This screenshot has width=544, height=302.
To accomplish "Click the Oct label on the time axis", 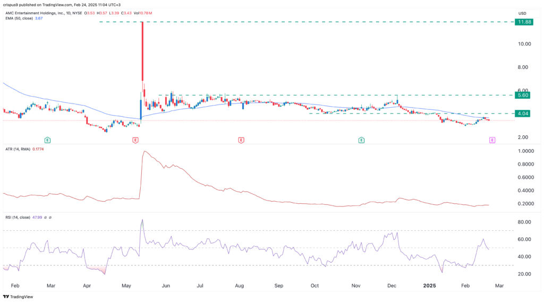I will click(314, 286).
